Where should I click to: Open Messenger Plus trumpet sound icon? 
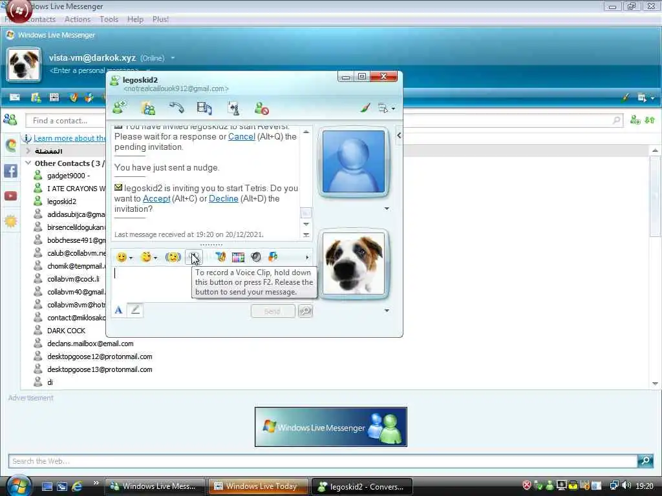(220, 257)
